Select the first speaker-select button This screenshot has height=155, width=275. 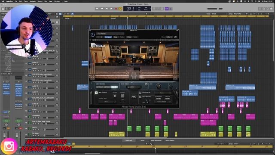[99, 87]
